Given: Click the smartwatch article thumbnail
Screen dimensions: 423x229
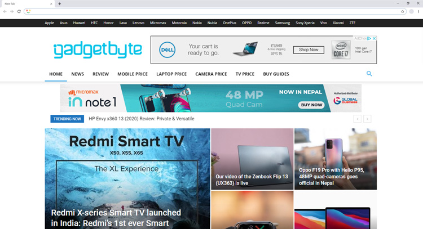Looking at the screenshot, I should tap(252, 210).
